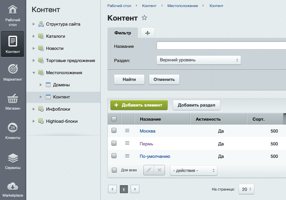Open the действия actions dropdown
The width and height of the screenshot is (286, 200).
[194, 170]
